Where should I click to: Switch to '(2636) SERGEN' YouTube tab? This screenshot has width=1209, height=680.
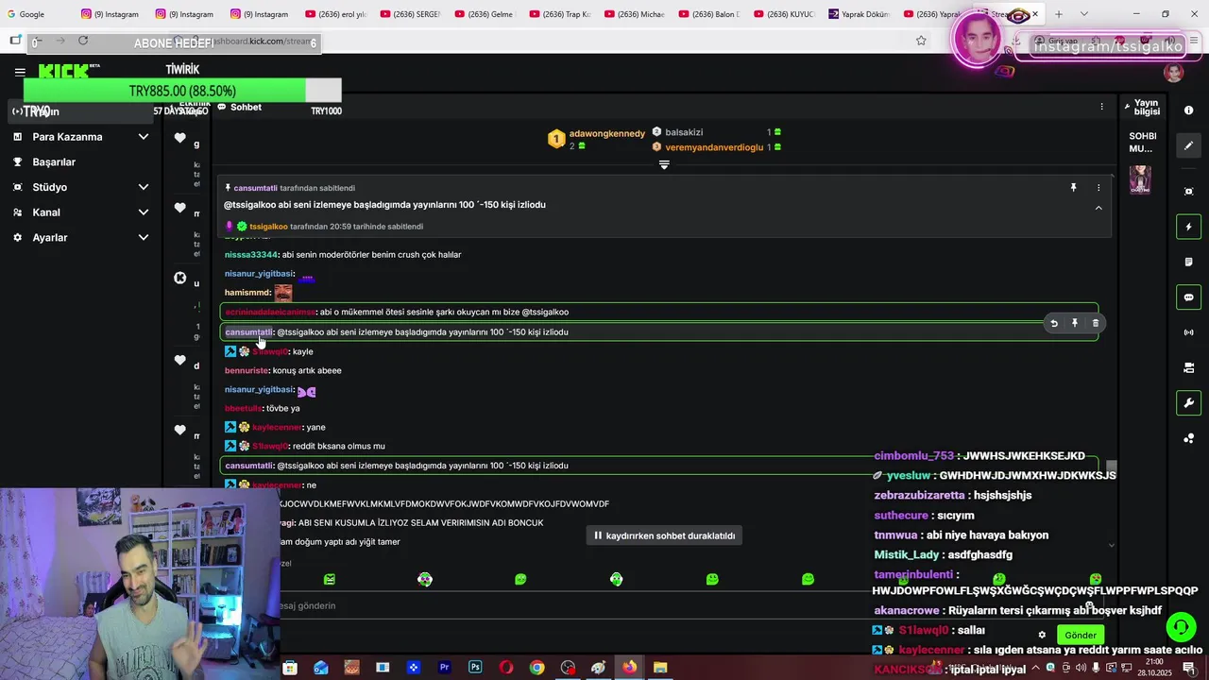point(409,14)
